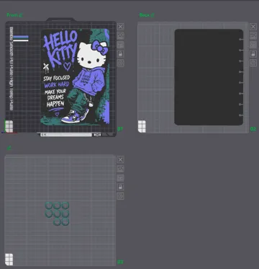The width and height of the screenshot is (259, 269).
Task: Arrange objects on plate 03
Action: point(120,178)
